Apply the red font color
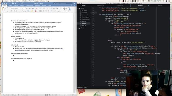Screen dimensions: 172x96 tap(35, 11)
